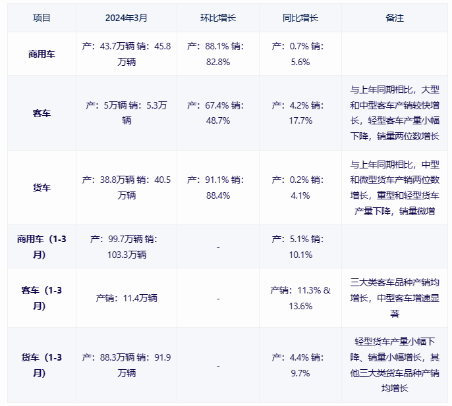Click the 货车（1-3月） row label
Viewport: 452px width, 406px height.
pyautogui.click(x=42, y=365)
